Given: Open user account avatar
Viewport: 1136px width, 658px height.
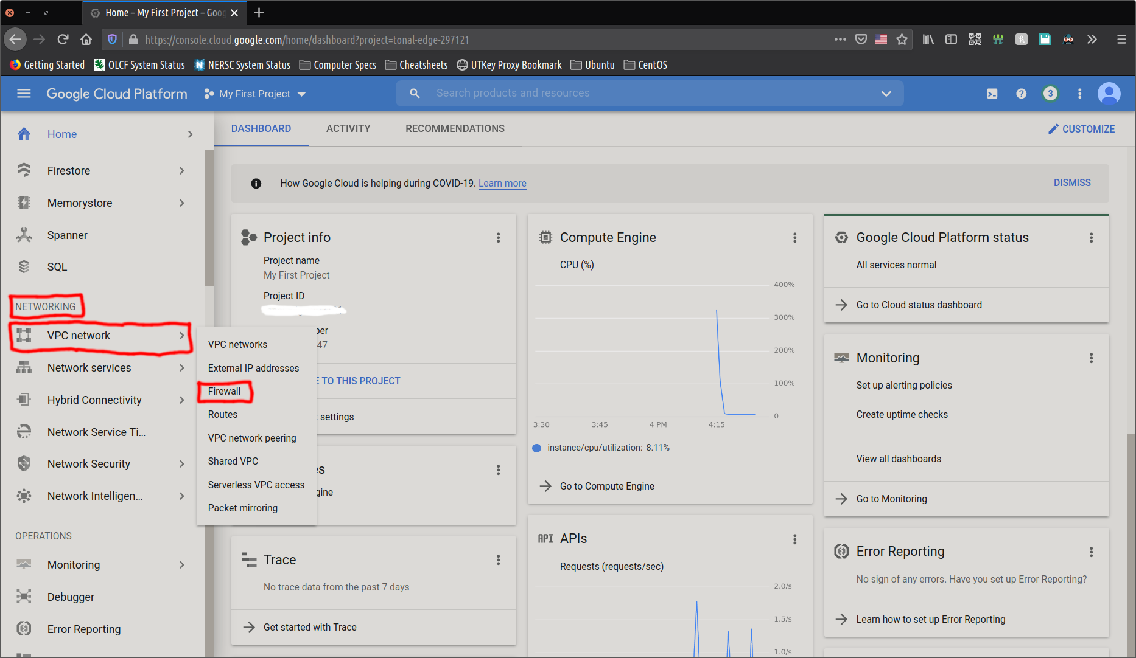Looking at the screenshot, I should 1109,94.
